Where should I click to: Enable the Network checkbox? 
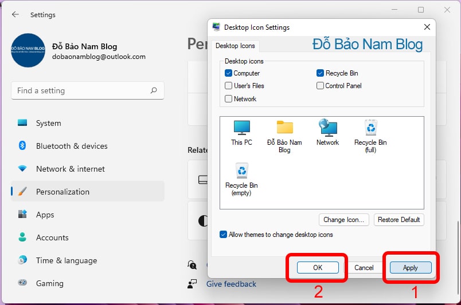click(228, 98)
